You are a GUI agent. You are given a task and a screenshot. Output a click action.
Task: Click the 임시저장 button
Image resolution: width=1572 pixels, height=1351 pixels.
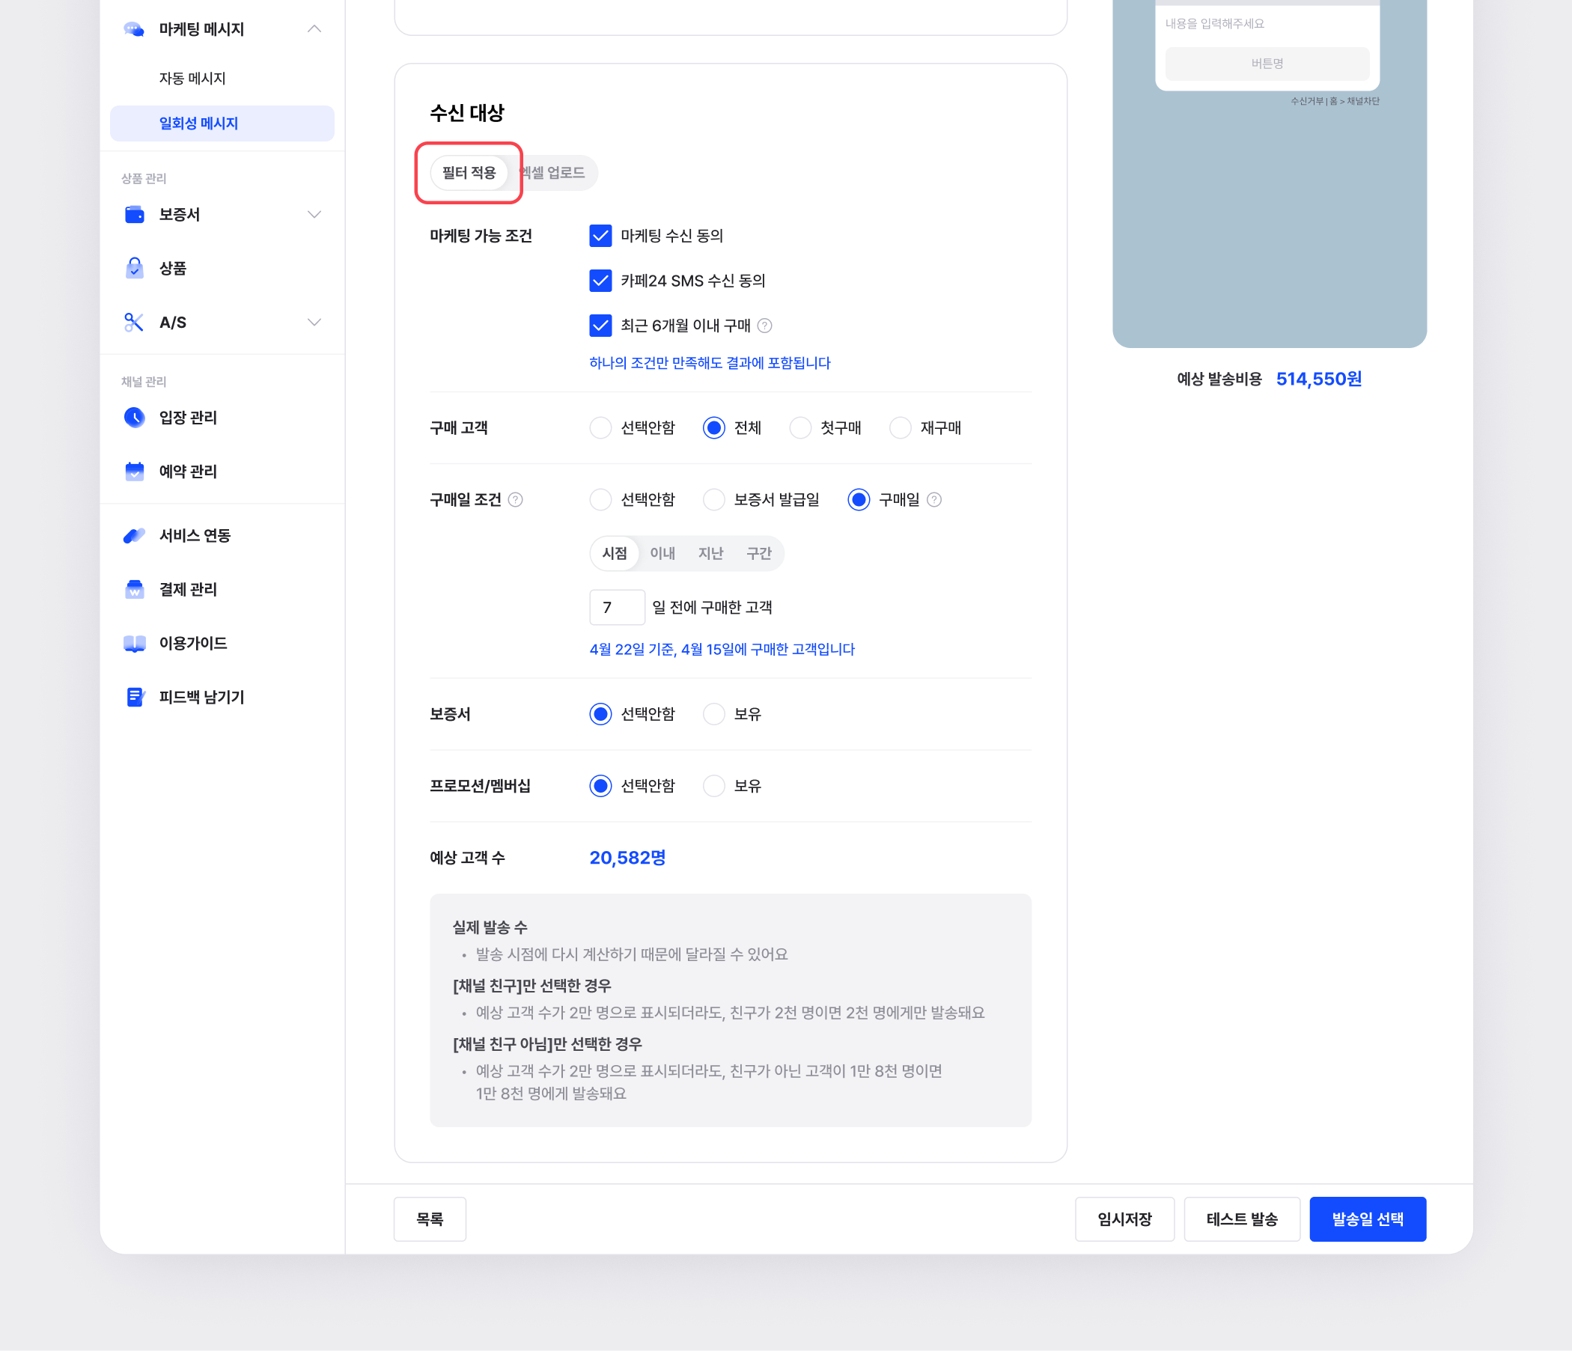(x=1124, y=1219)
